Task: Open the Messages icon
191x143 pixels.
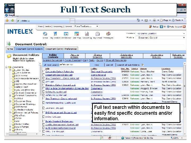Action: pos(108,34)
